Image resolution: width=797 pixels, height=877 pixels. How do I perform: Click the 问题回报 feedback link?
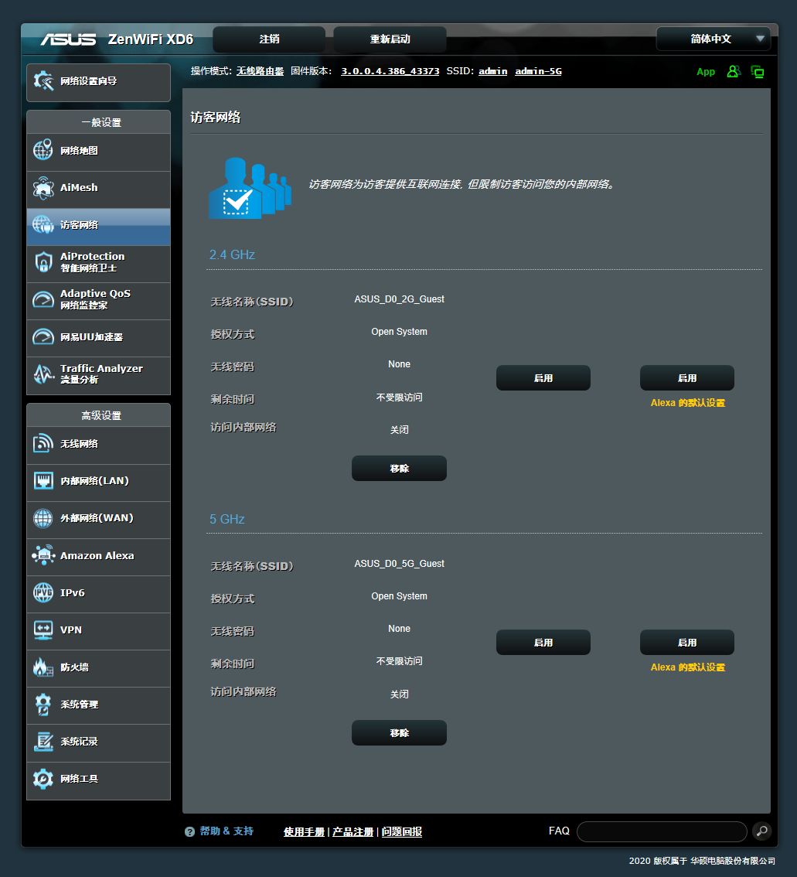tap(402, 831)
